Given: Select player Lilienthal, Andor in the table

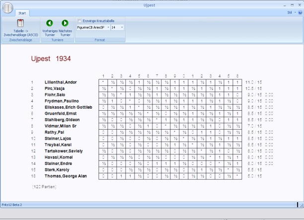Looking at the screenshot, I should pyautogui.click(x=61, y=82).
